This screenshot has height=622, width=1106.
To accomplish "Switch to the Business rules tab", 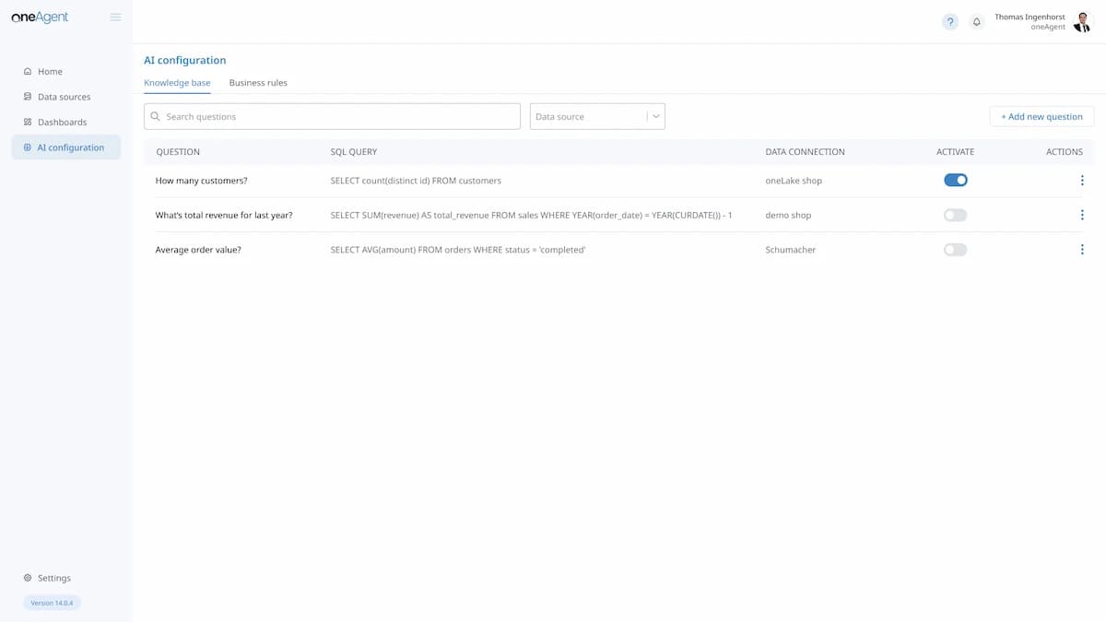I will point(258,83).
